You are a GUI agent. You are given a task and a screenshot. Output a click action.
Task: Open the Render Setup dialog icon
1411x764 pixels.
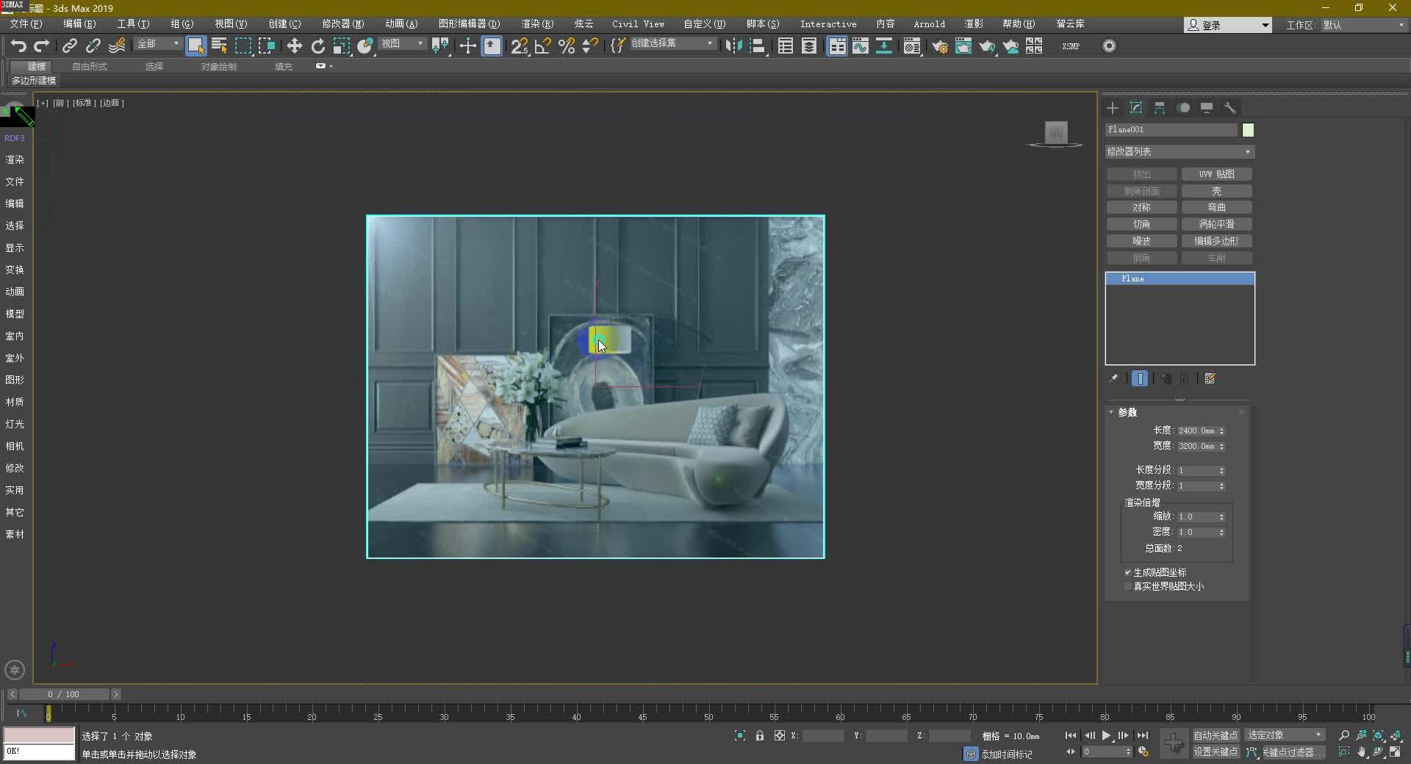[x=941, y=46]
